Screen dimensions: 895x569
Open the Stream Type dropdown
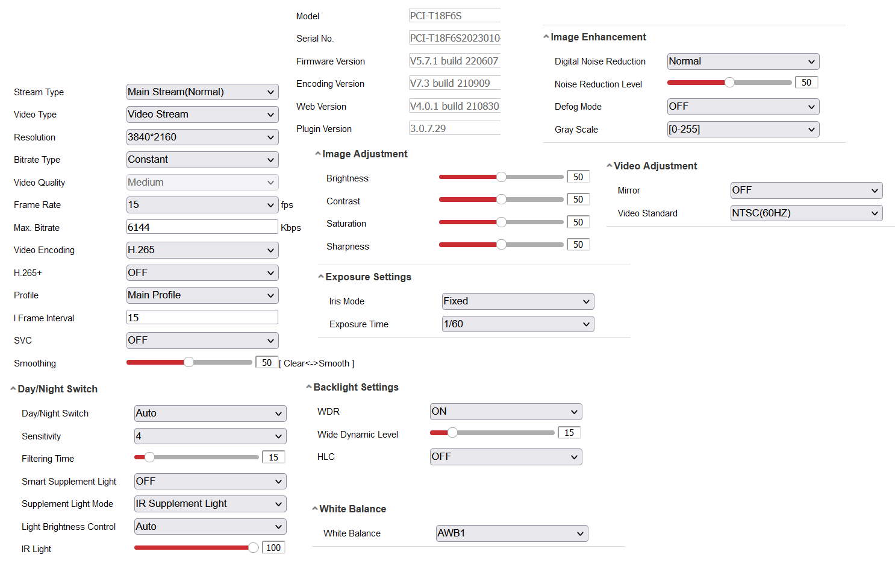pos(202,92)
